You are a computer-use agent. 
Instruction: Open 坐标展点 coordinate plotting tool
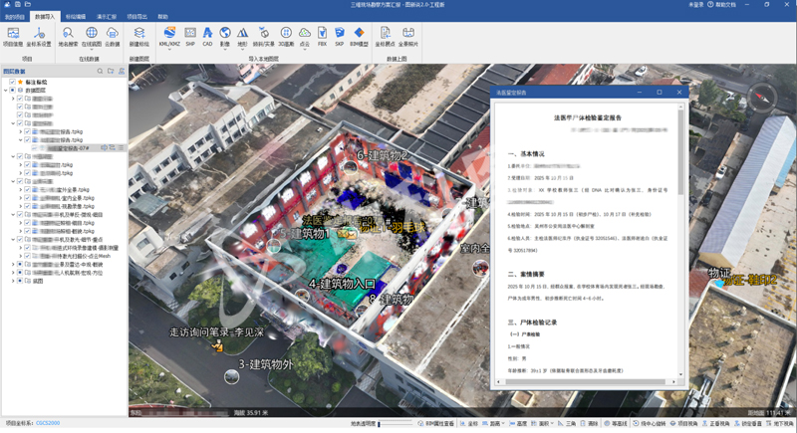(385, 37)
